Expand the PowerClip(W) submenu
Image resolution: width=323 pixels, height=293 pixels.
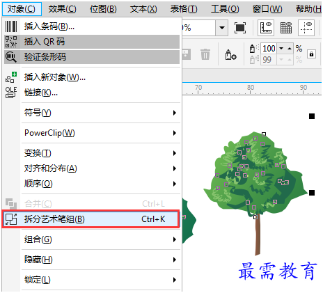[x=92, y=133]
